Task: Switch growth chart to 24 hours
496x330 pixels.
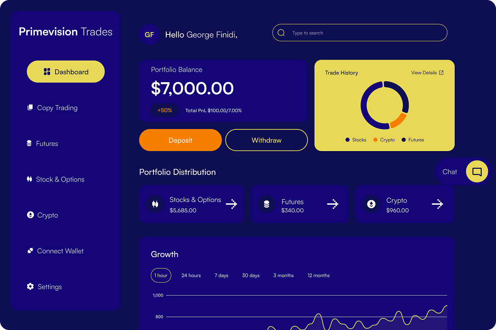Action: click(191, 275)
